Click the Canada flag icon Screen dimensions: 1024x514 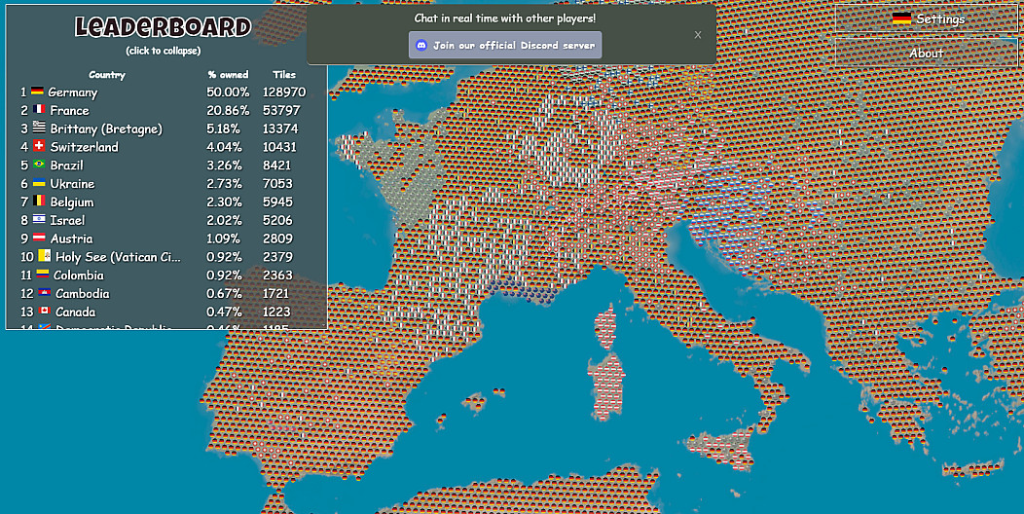pos(43,312)
